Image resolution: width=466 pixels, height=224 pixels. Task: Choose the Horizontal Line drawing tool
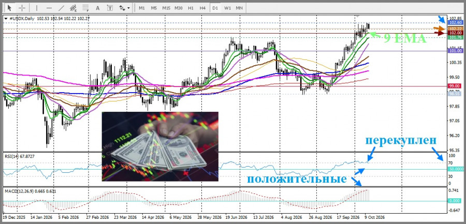pos(49,8)
